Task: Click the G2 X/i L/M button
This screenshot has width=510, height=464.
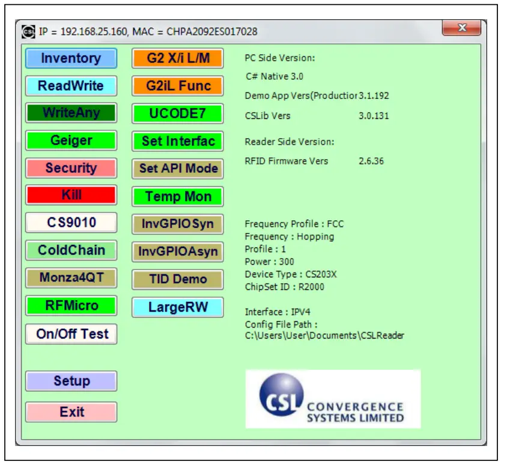Action: coord(177,58)
